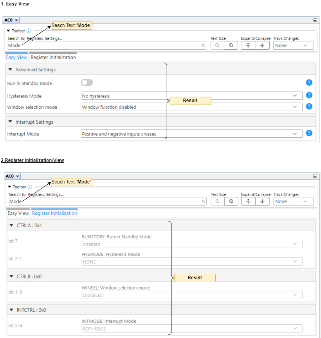Open the Window selection mode dropdown
This screenshot has height=338, width=321.
[x=191, y=107]
